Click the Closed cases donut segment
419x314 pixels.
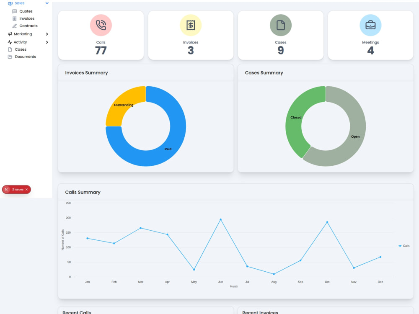pos(294,123)
